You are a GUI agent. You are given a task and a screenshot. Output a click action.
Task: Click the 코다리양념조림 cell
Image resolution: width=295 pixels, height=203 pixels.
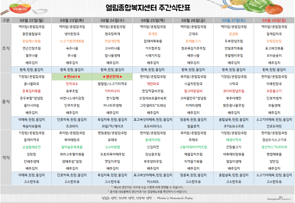click(x=234, y=91)
